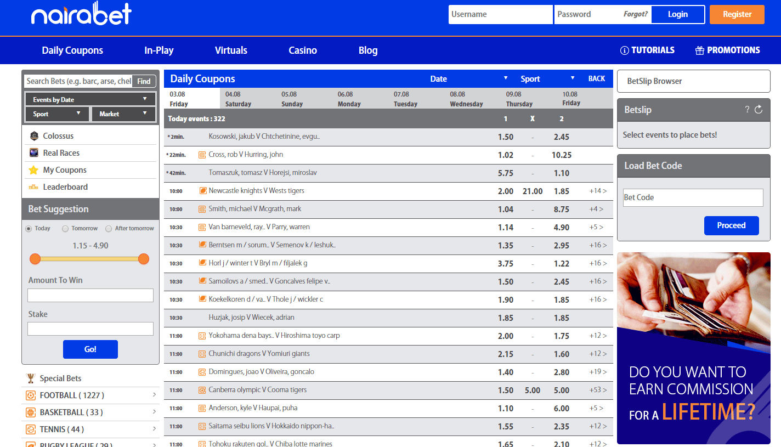Viewport: 781px width, 447px height.
Task: Expand the BASKETBALL ( 33 ) category
Action: 90,412
